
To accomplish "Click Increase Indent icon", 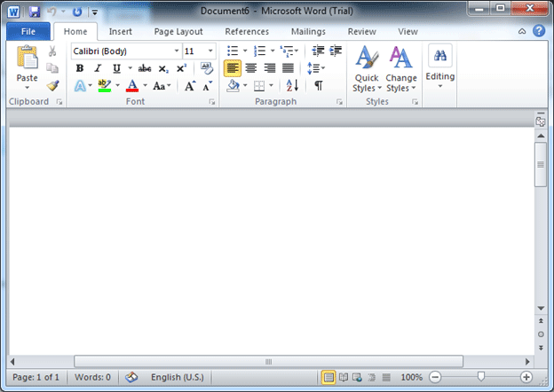I will coord(336,51).
